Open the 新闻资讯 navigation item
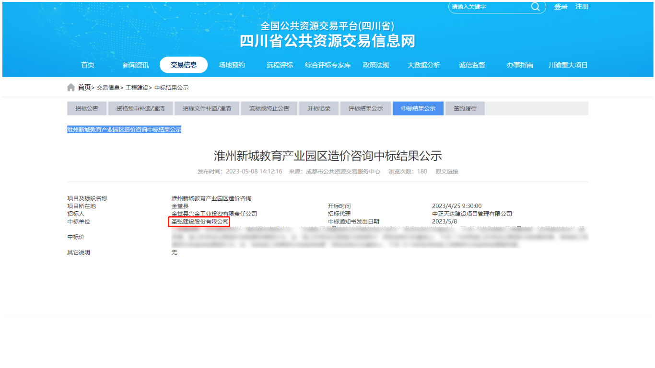655x368 pixels. [136, 65]
